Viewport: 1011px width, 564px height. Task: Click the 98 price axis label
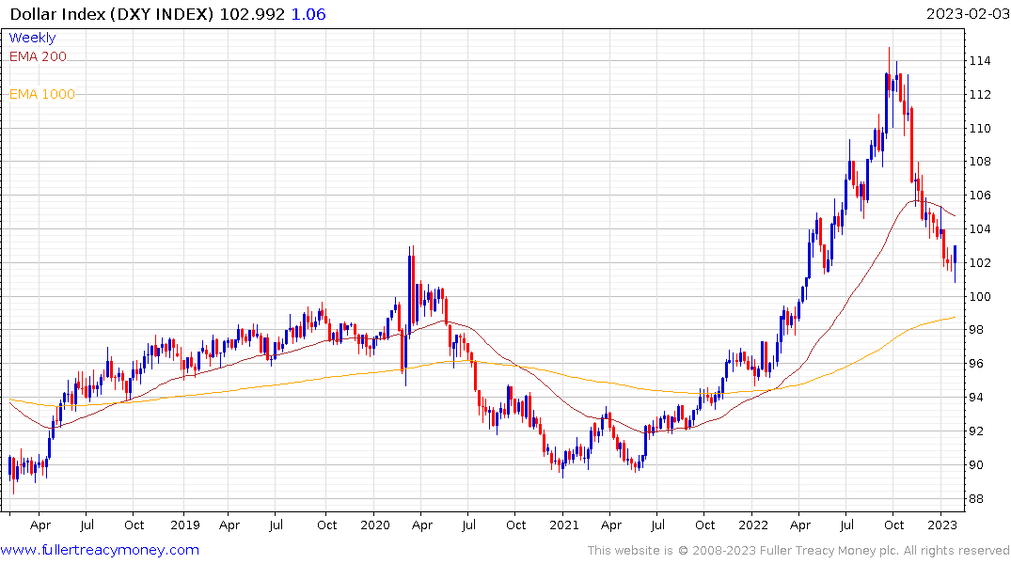click(977, 329)
